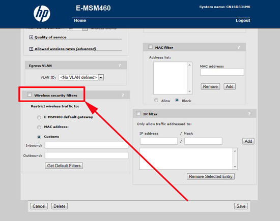This screenshot has height=221, width=280.
Task: Enable the MAC filter checkbox
Action: (x=150, y=47)
